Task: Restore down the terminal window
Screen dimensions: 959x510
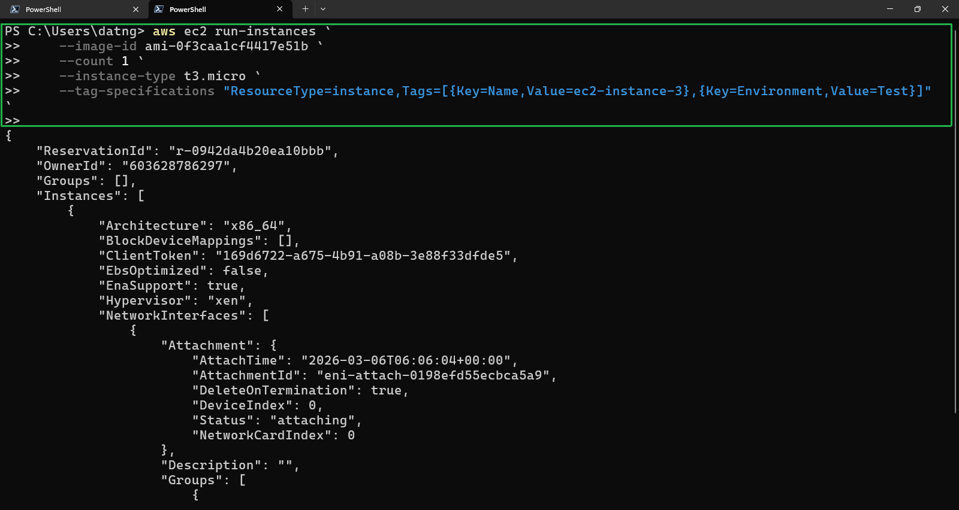Action: (x=917, y=9)
